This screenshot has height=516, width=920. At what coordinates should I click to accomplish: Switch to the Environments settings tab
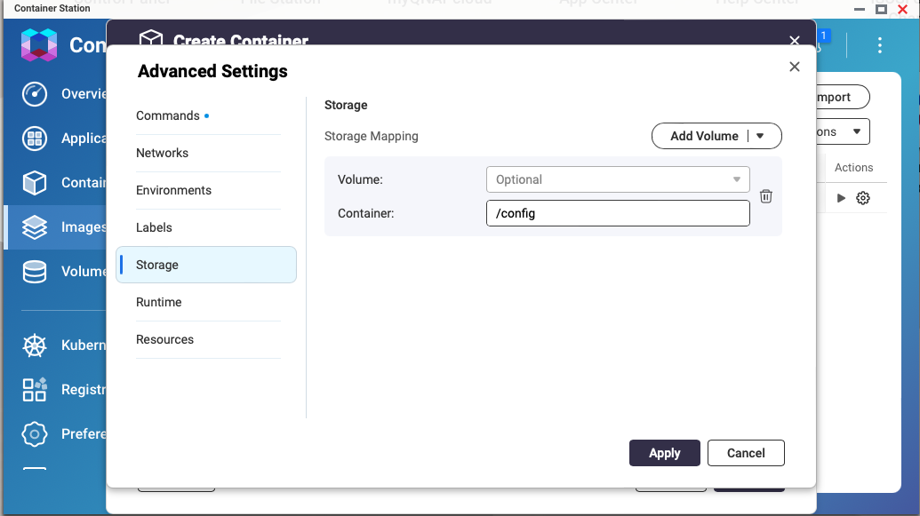[x=173, y=191]
